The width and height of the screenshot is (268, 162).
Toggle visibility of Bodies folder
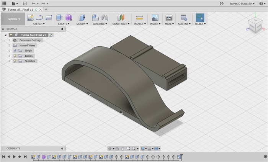15,56
